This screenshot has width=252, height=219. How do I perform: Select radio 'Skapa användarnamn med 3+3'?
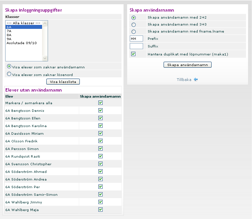tap(133, 25)
